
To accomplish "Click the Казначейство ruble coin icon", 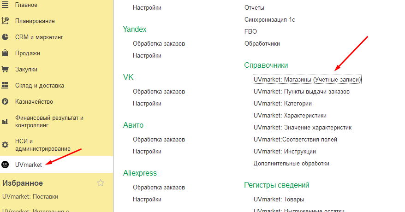I will (5, 101).
